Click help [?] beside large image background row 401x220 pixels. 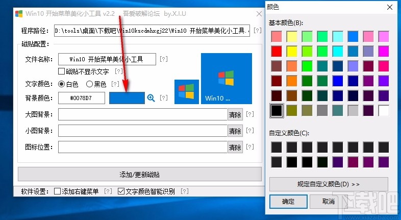(250, 114)
